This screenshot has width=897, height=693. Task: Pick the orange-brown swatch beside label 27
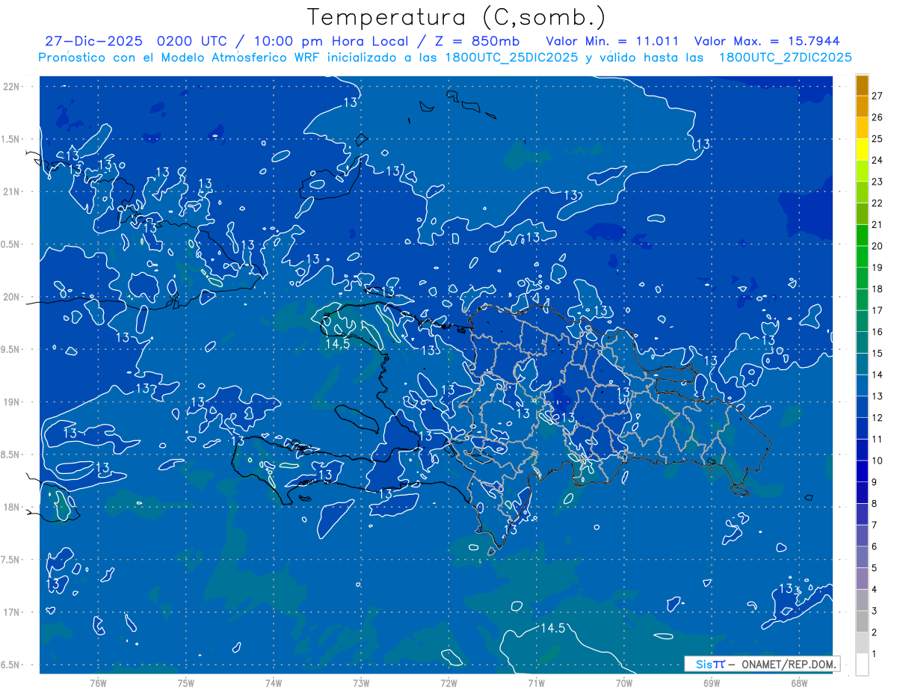pyautogui.click(x=862, y=85)
